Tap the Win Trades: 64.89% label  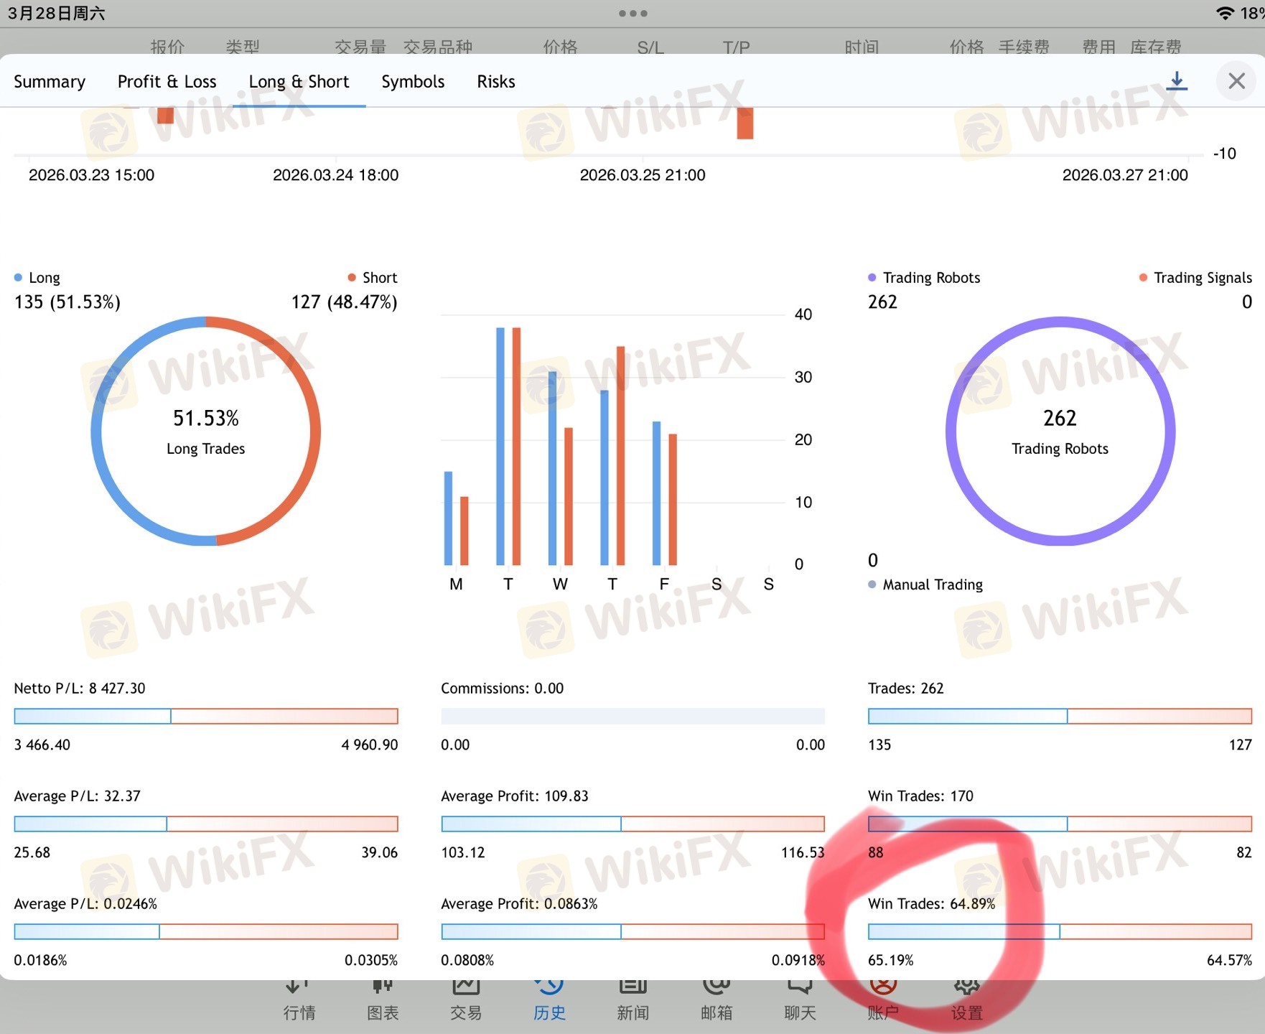coord(932,903)
